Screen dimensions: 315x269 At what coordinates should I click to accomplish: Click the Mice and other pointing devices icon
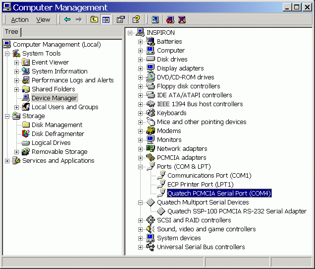point(151,122)
